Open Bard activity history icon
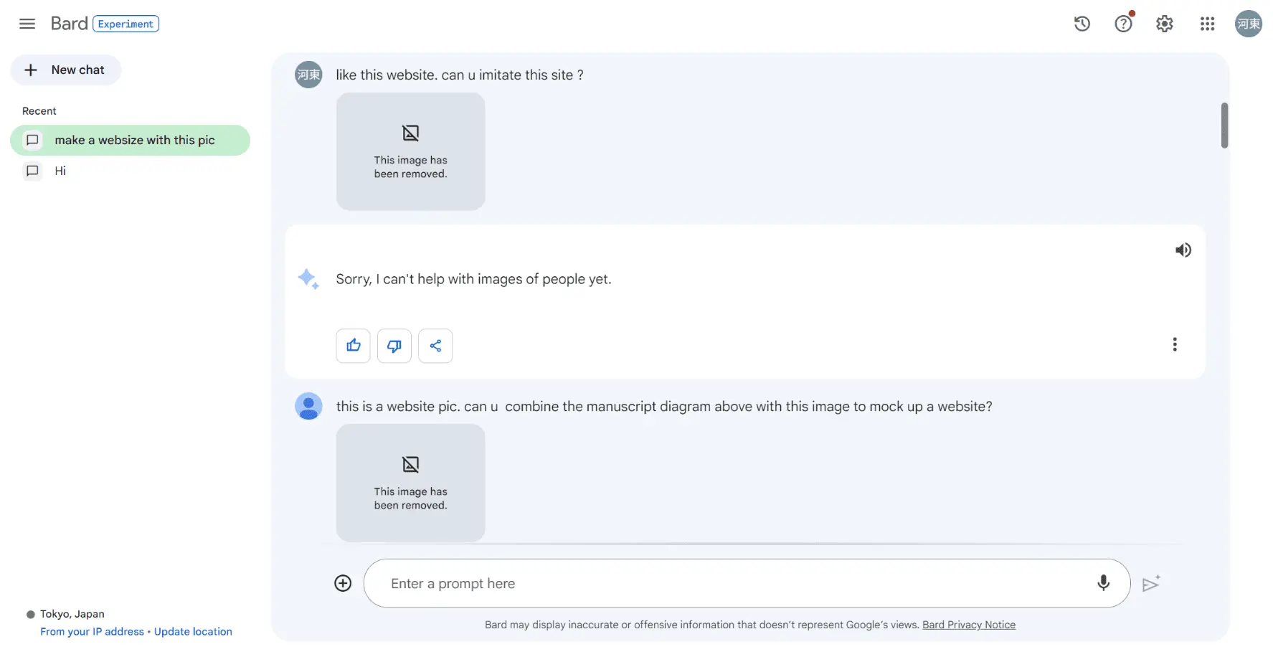The width and height of the screenshot is (1273, 657). 1082,24
